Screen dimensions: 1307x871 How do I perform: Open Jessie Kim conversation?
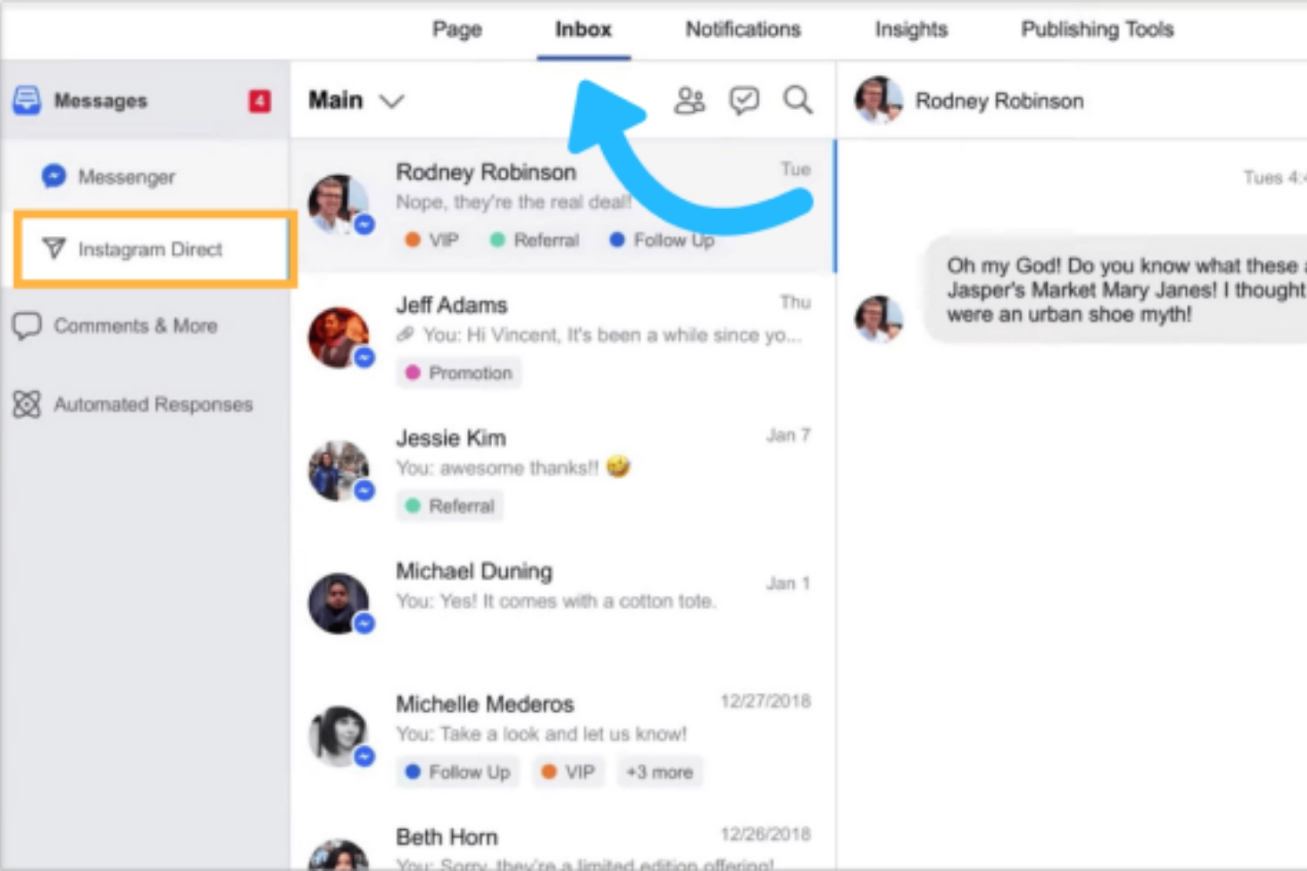[562, 472]
